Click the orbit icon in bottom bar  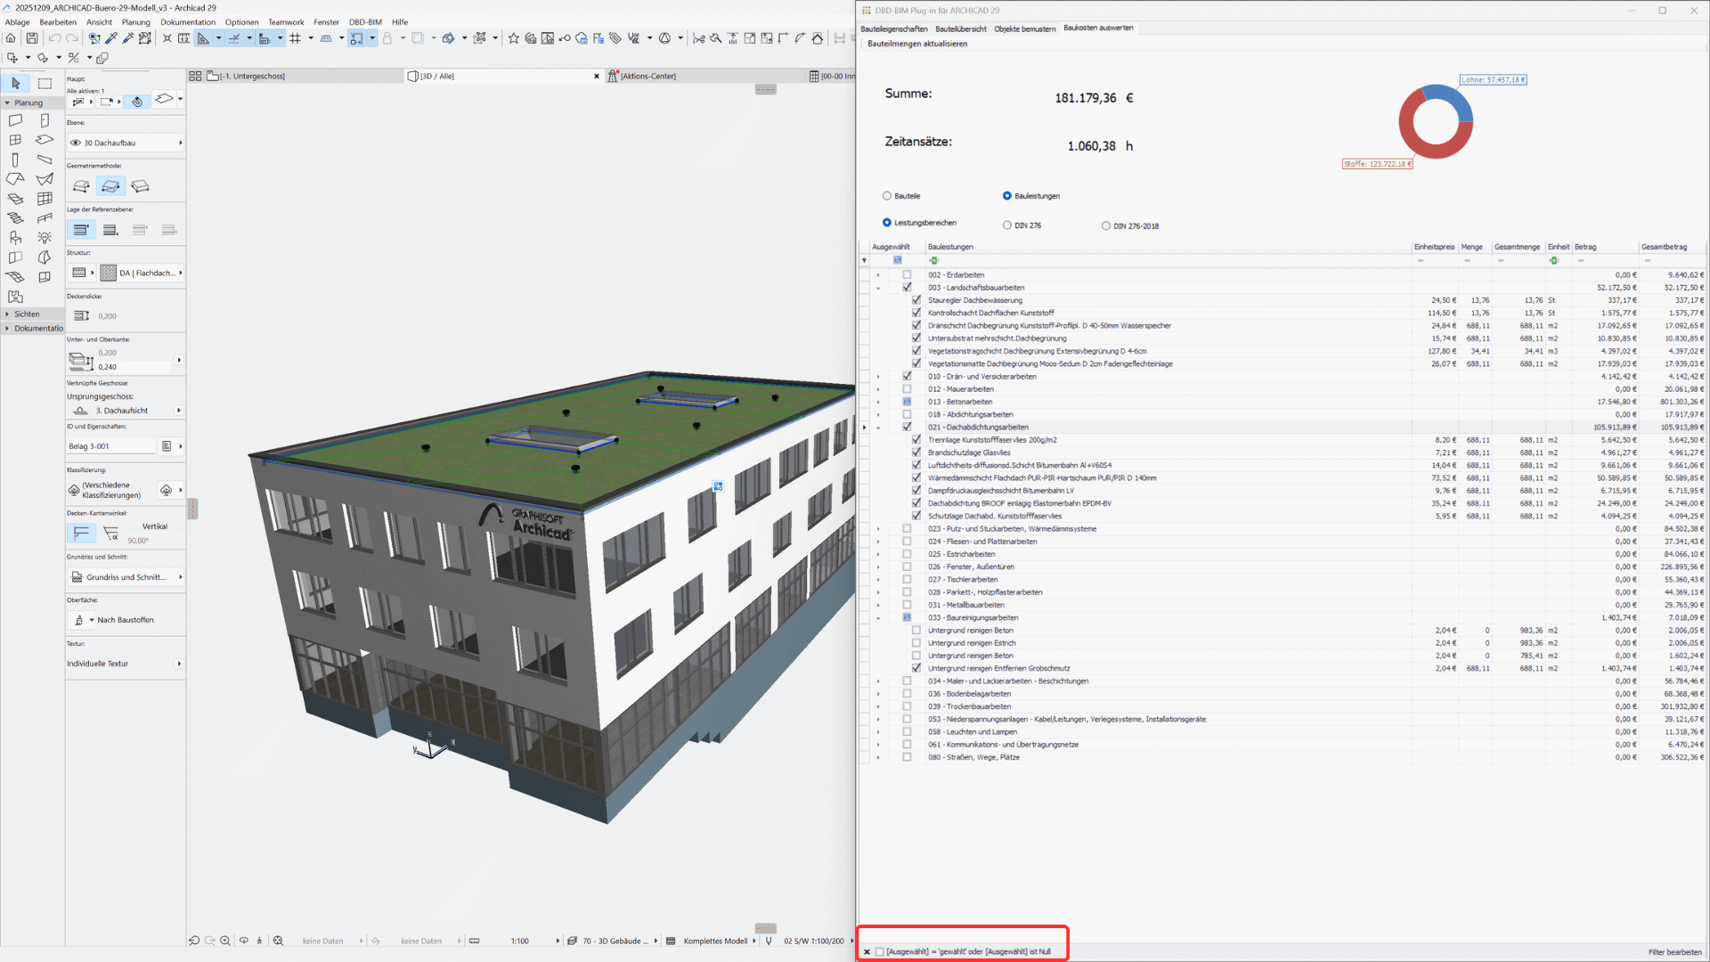tap(243, 941)
